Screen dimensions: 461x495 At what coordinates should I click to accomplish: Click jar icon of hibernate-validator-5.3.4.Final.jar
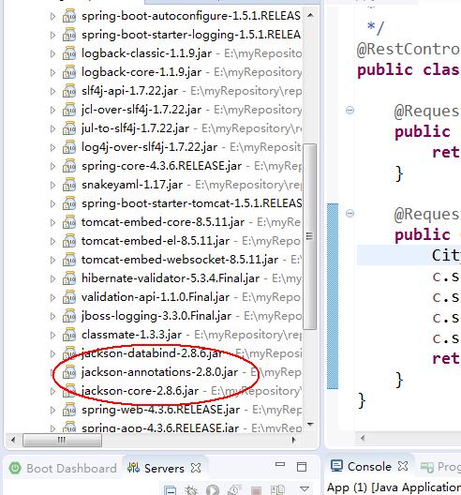(x=69, y=278)
